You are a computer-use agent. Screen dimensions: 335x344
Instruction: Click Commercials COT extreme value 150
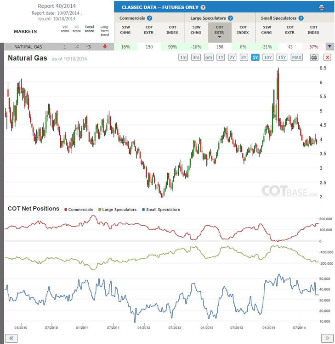(149, 47)
